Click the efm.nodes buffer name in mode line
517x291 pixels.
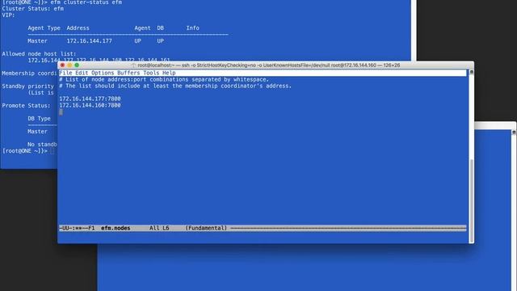coord(116,228)
